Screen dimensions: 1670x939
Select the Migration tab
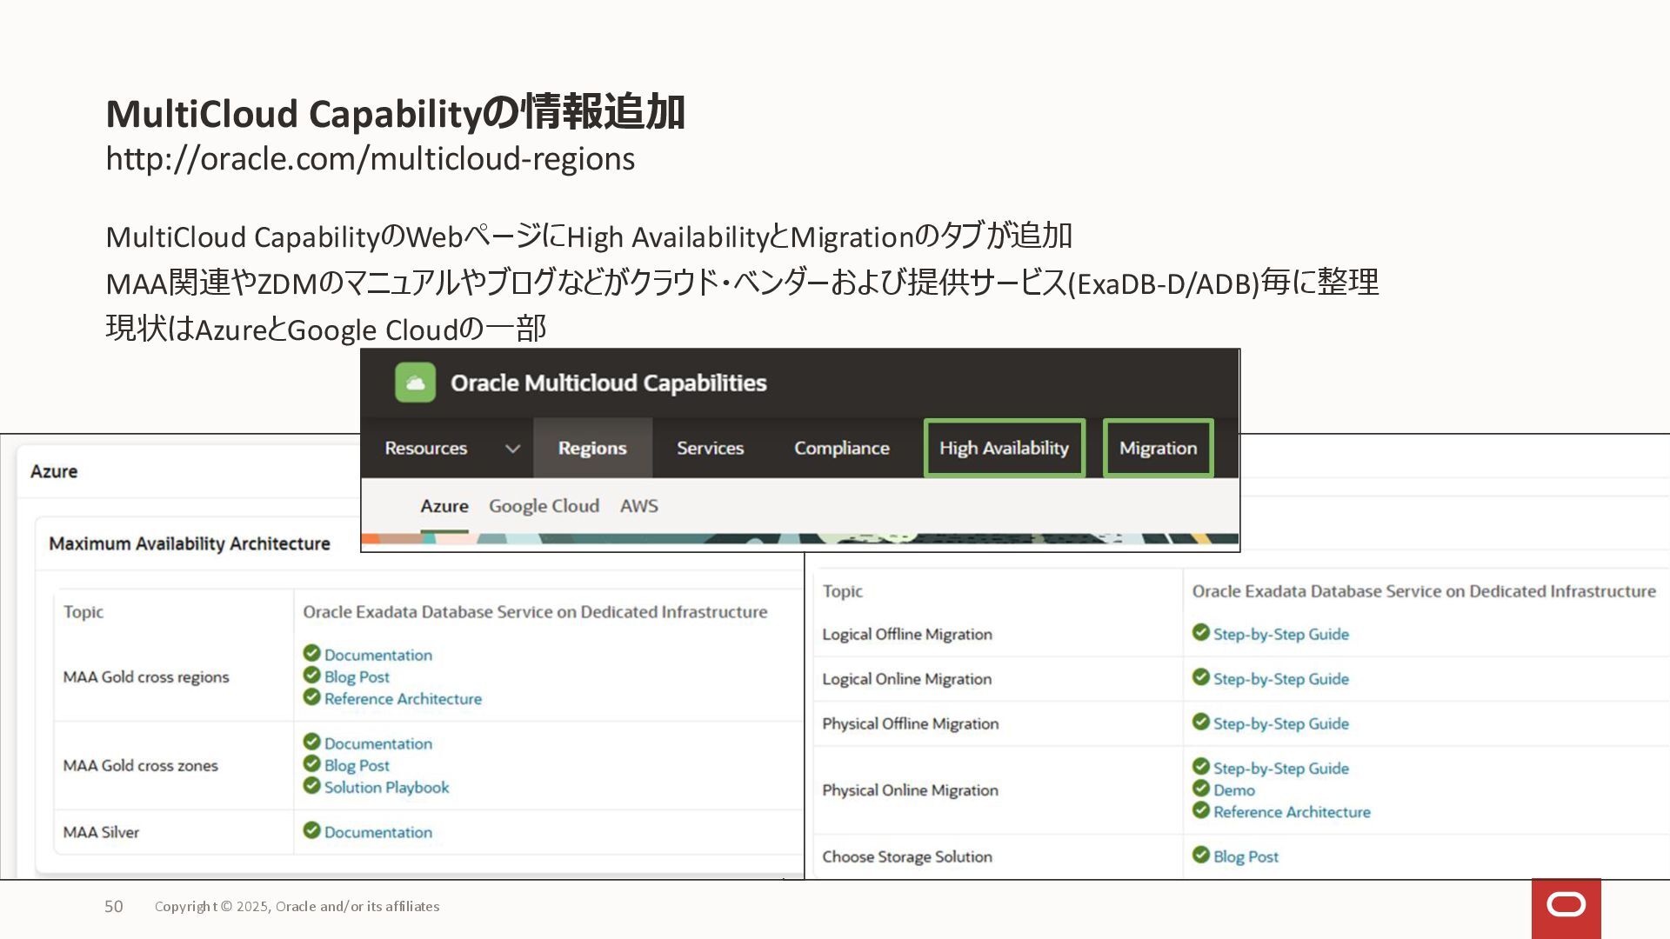[x=1158, y=449]
